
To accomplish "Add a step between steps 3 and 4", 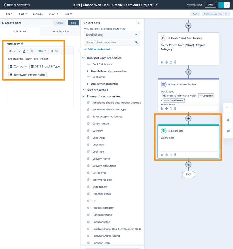I will (x=189, y=72).
